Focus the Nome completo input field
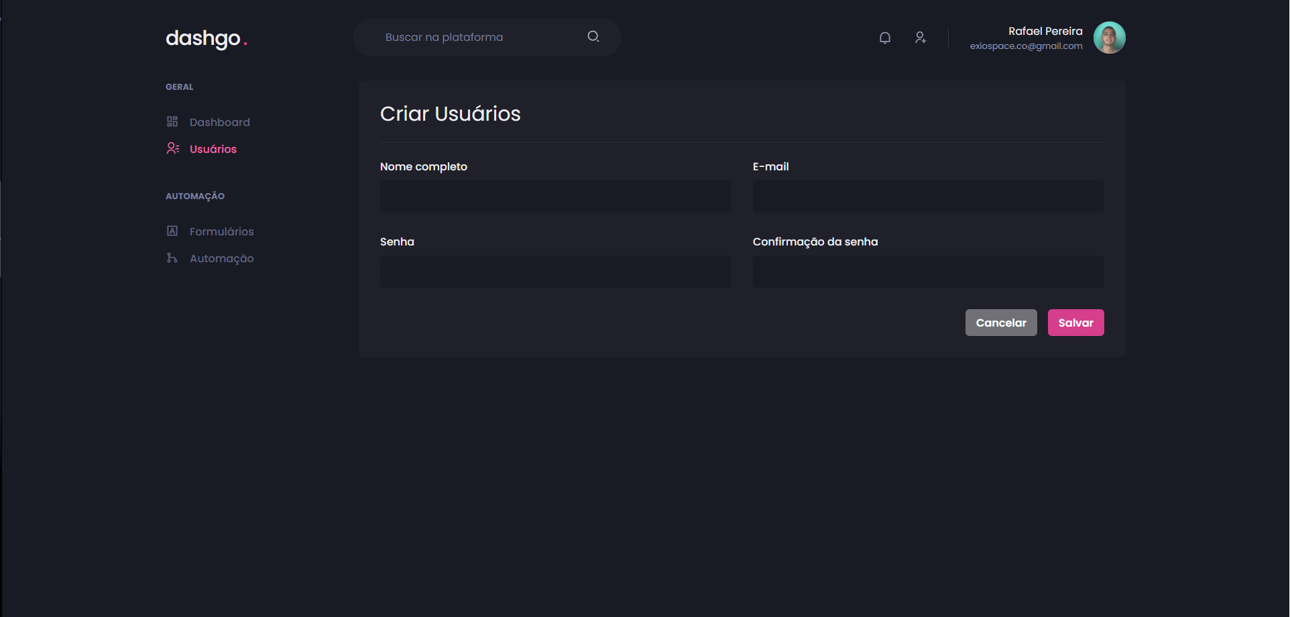Screen dimensions: 1290x617 pos(555,197)
